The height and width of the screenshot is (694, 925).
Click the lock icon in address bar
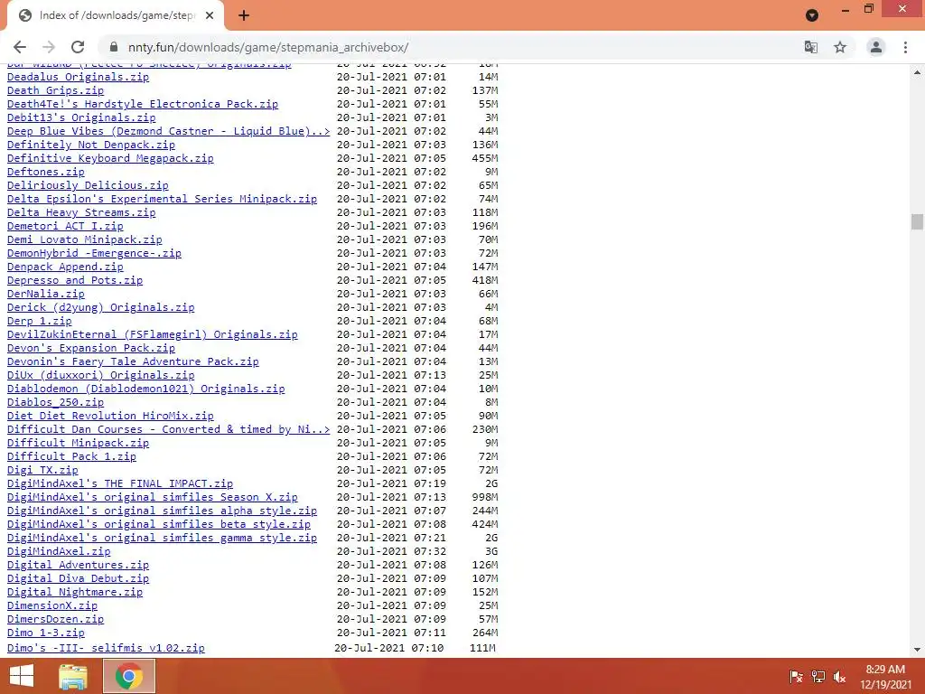pos(114,47)
